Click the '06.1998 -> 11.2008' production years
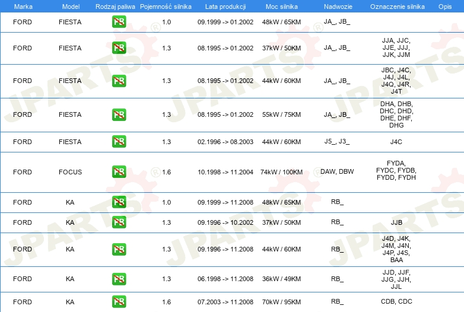464x312 pixels. tap(225, 279)
